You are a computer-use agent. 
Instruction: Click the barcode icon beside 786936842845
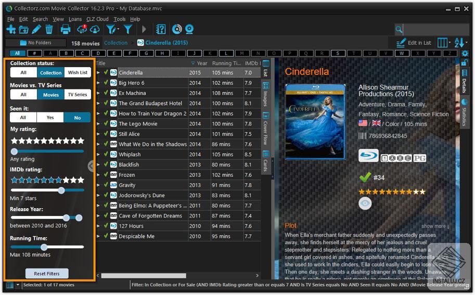click(362, 136)
